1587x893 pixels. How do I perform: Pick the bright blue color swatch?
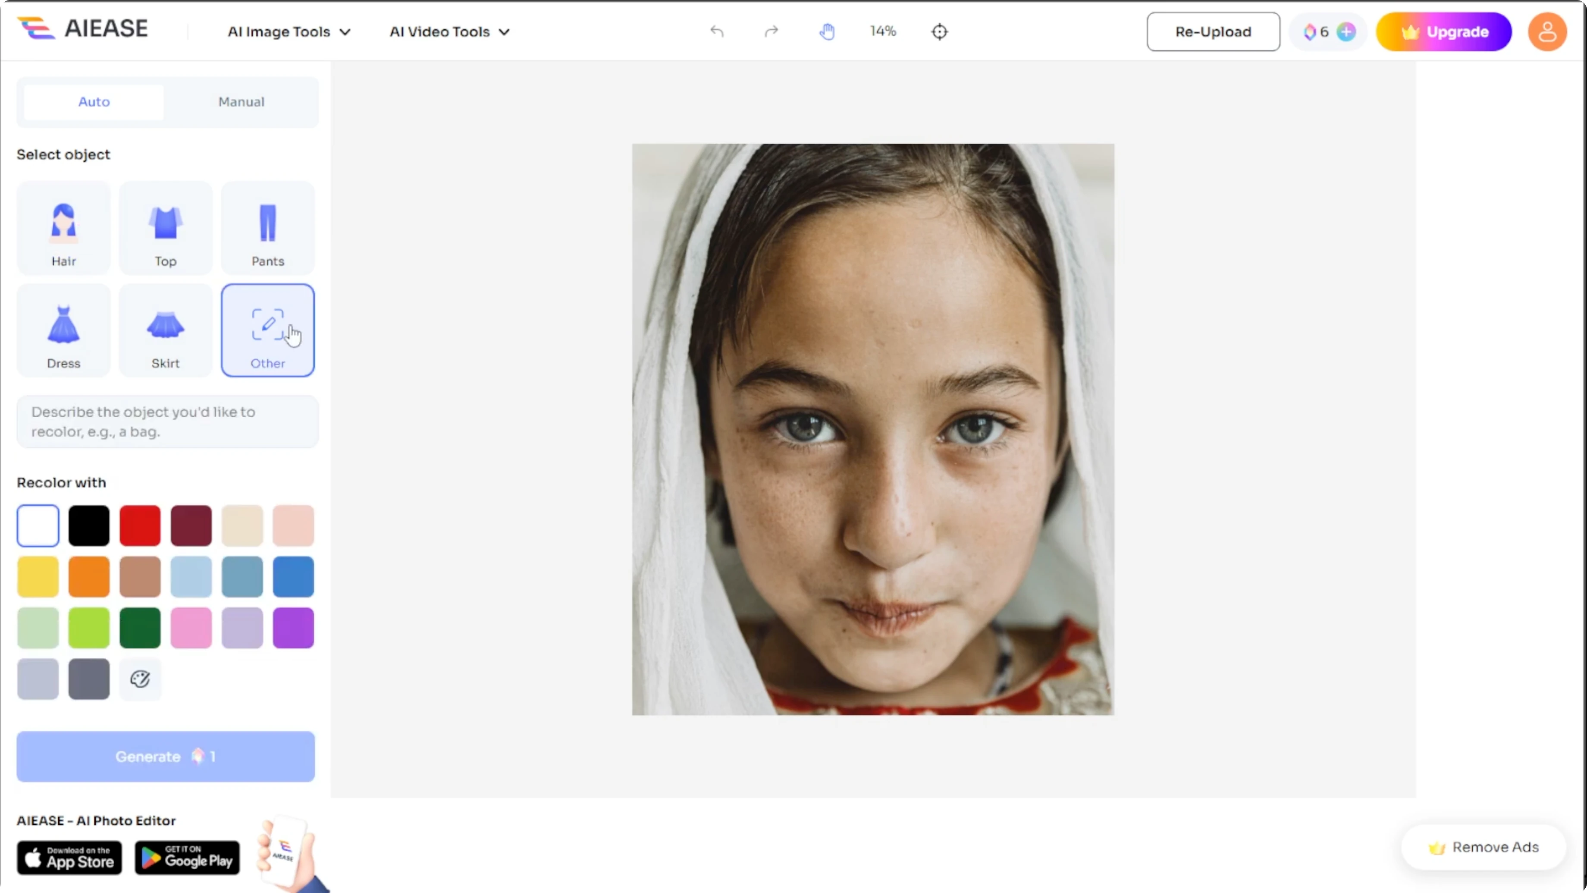[293, 577]
